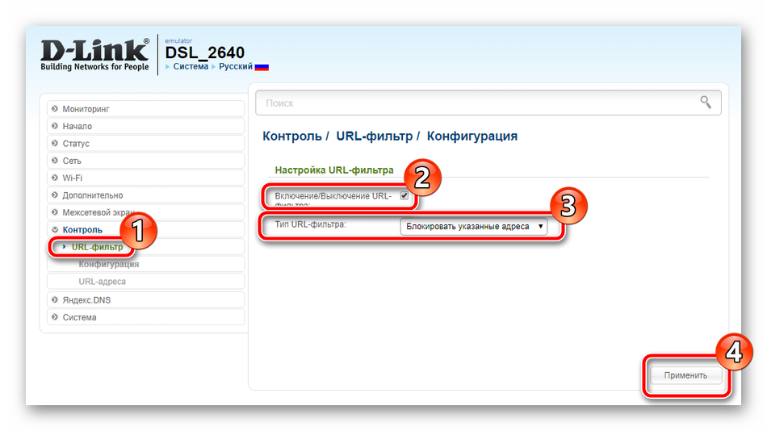Click the URL-фильтр breadcrumb link

tap(374, 136)
